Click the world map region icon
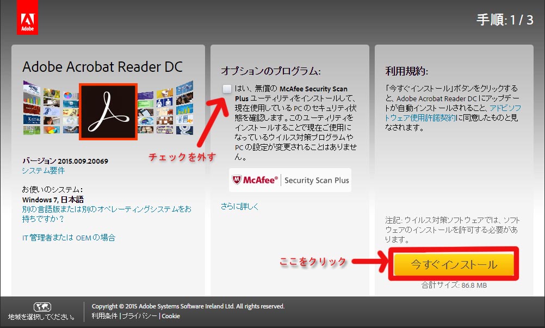This screenshot has height=328, width=545. point(42,307)
